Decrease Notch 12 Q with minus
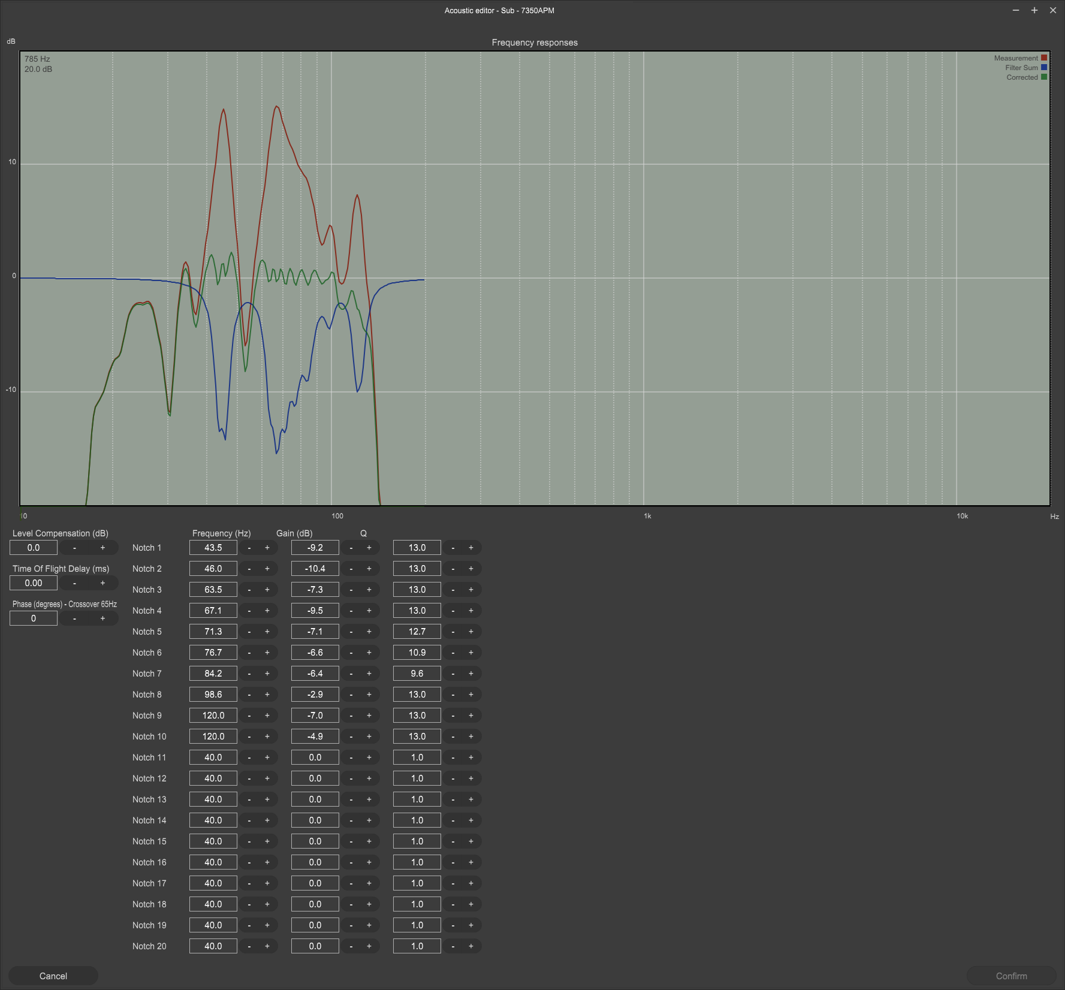 (453, 778)
